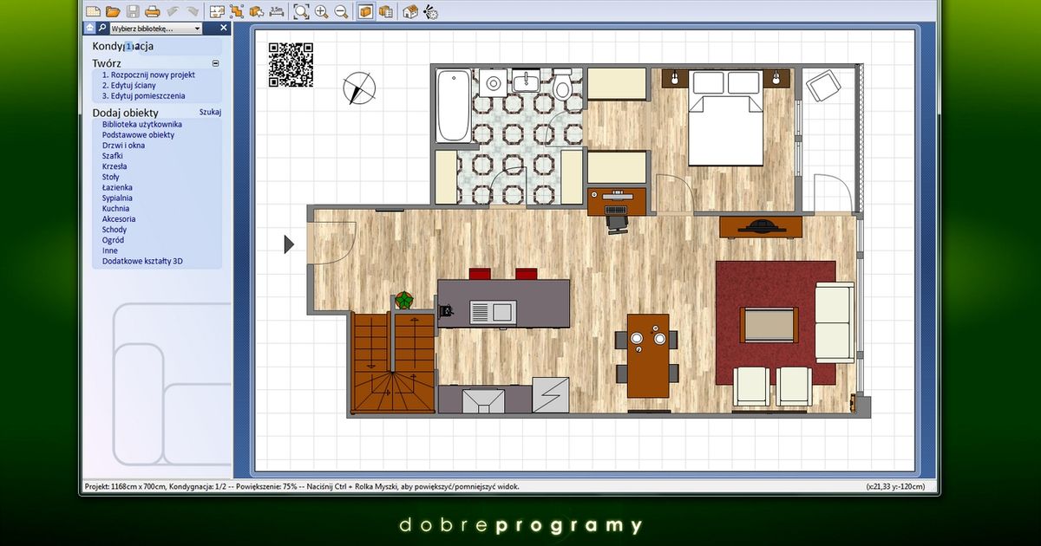Click 3. Edytuj pomieszczenia
1041x546 pixels.
(x=143, y=96)
